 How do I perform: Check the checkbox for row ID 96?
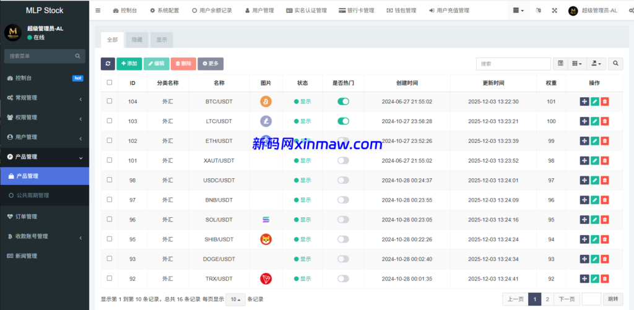pyautogui.click(x=109, y=219)
